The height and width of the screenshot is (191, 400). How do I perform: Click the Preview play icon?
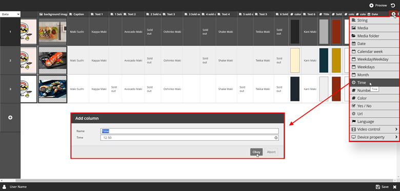371,5
